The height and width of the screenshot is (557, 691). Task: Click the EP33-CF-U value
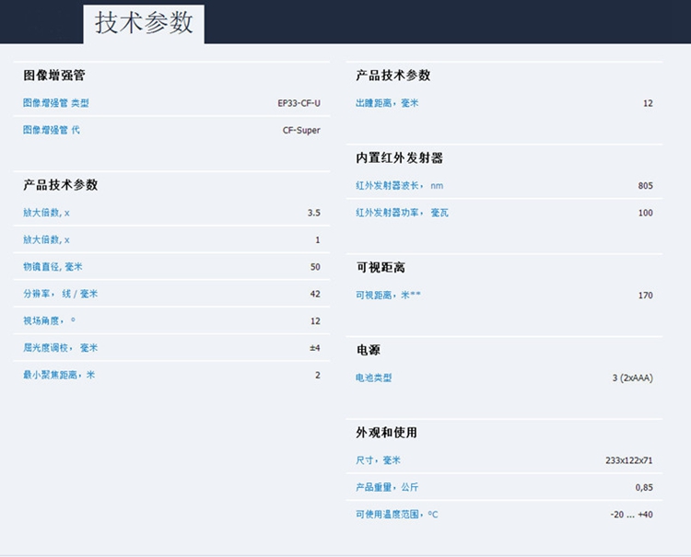click(299, 103)
